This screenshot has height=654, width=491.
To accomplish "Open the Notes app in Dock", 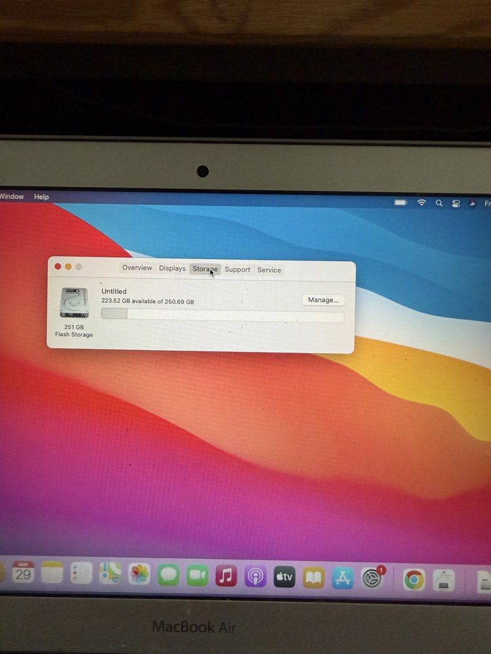I will (52, 572).
